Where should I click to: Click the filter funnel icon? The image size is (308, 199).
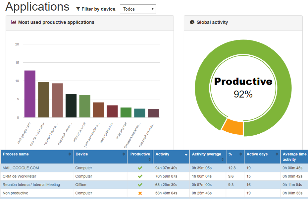78,9
